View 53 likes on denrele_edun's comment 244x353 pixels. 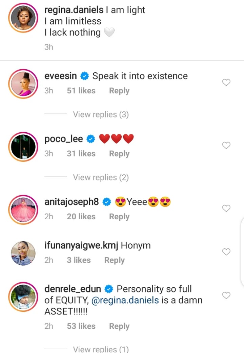click(x=81, y=326)
